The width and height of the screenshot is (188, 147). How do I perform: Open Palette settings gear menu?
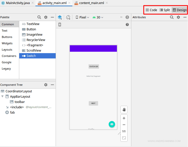pyautogui.click(x=46, y=17)
